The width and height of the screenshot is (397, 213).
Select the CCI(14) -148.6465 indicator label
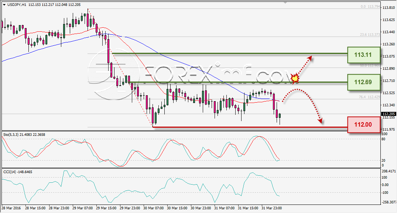(x=18, y=172)
